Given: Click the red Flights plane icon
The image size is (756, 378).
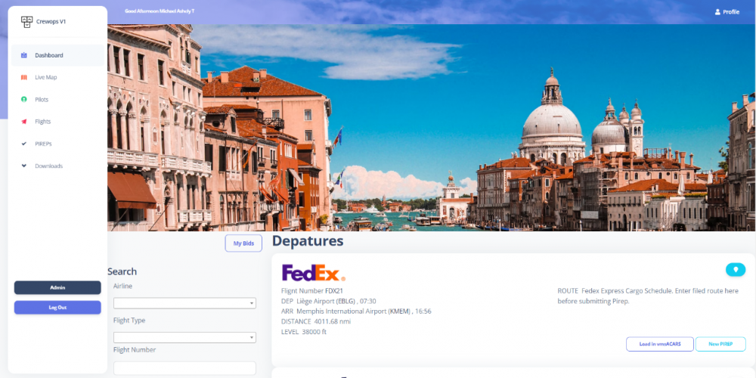Looking at the screenshot, I should tap(24, 122).
